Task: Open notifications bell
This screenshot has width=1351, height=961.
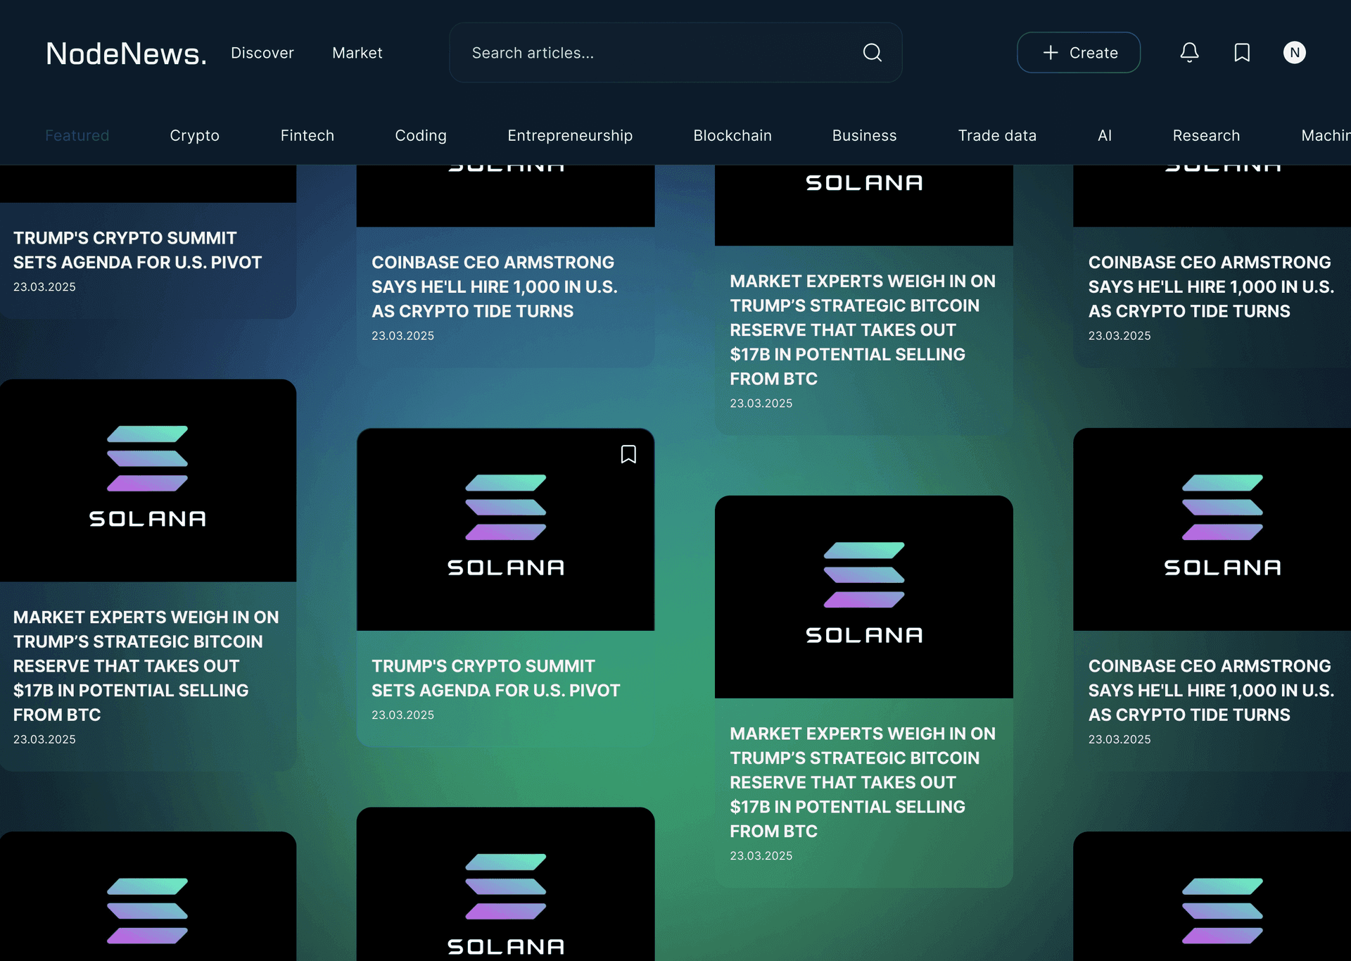Action: tap(1190, 53)
